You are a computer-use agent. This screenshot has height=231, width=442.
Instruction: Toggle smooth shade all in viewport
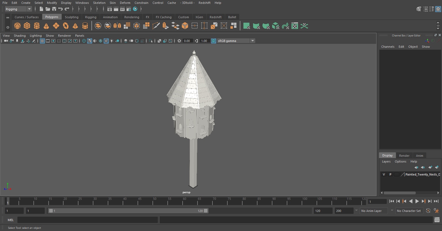click(90, 41)
